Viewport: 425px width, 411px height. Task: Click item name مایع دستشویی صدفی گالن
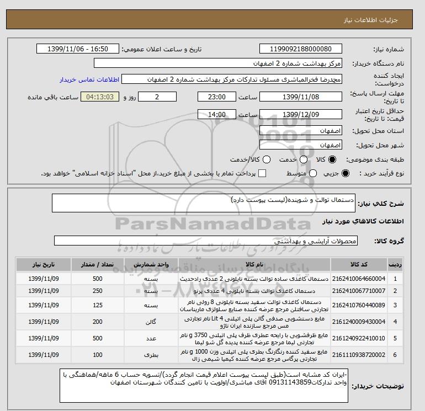pos(254,322)
